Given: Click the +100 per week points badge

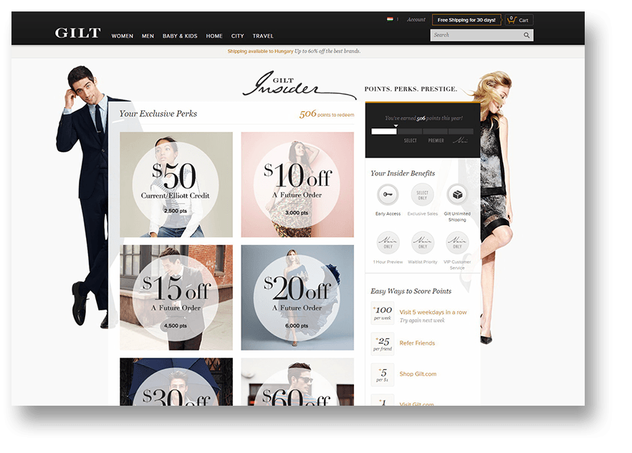Looking at the screenshot, I should 383,313.
